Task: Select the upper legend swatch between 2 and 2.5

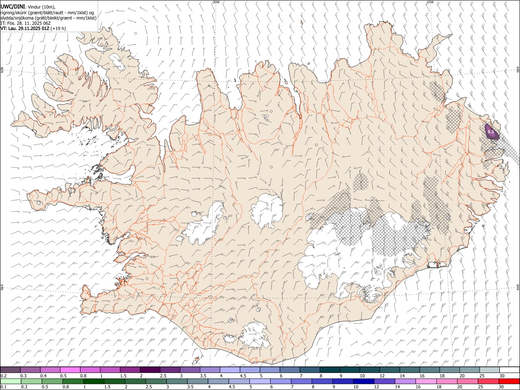Action: click(x=150, y=370)
